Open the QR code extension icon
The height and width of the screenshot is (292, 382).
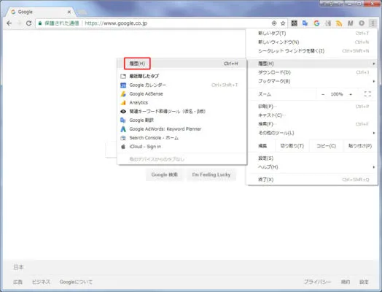[295, 23]
